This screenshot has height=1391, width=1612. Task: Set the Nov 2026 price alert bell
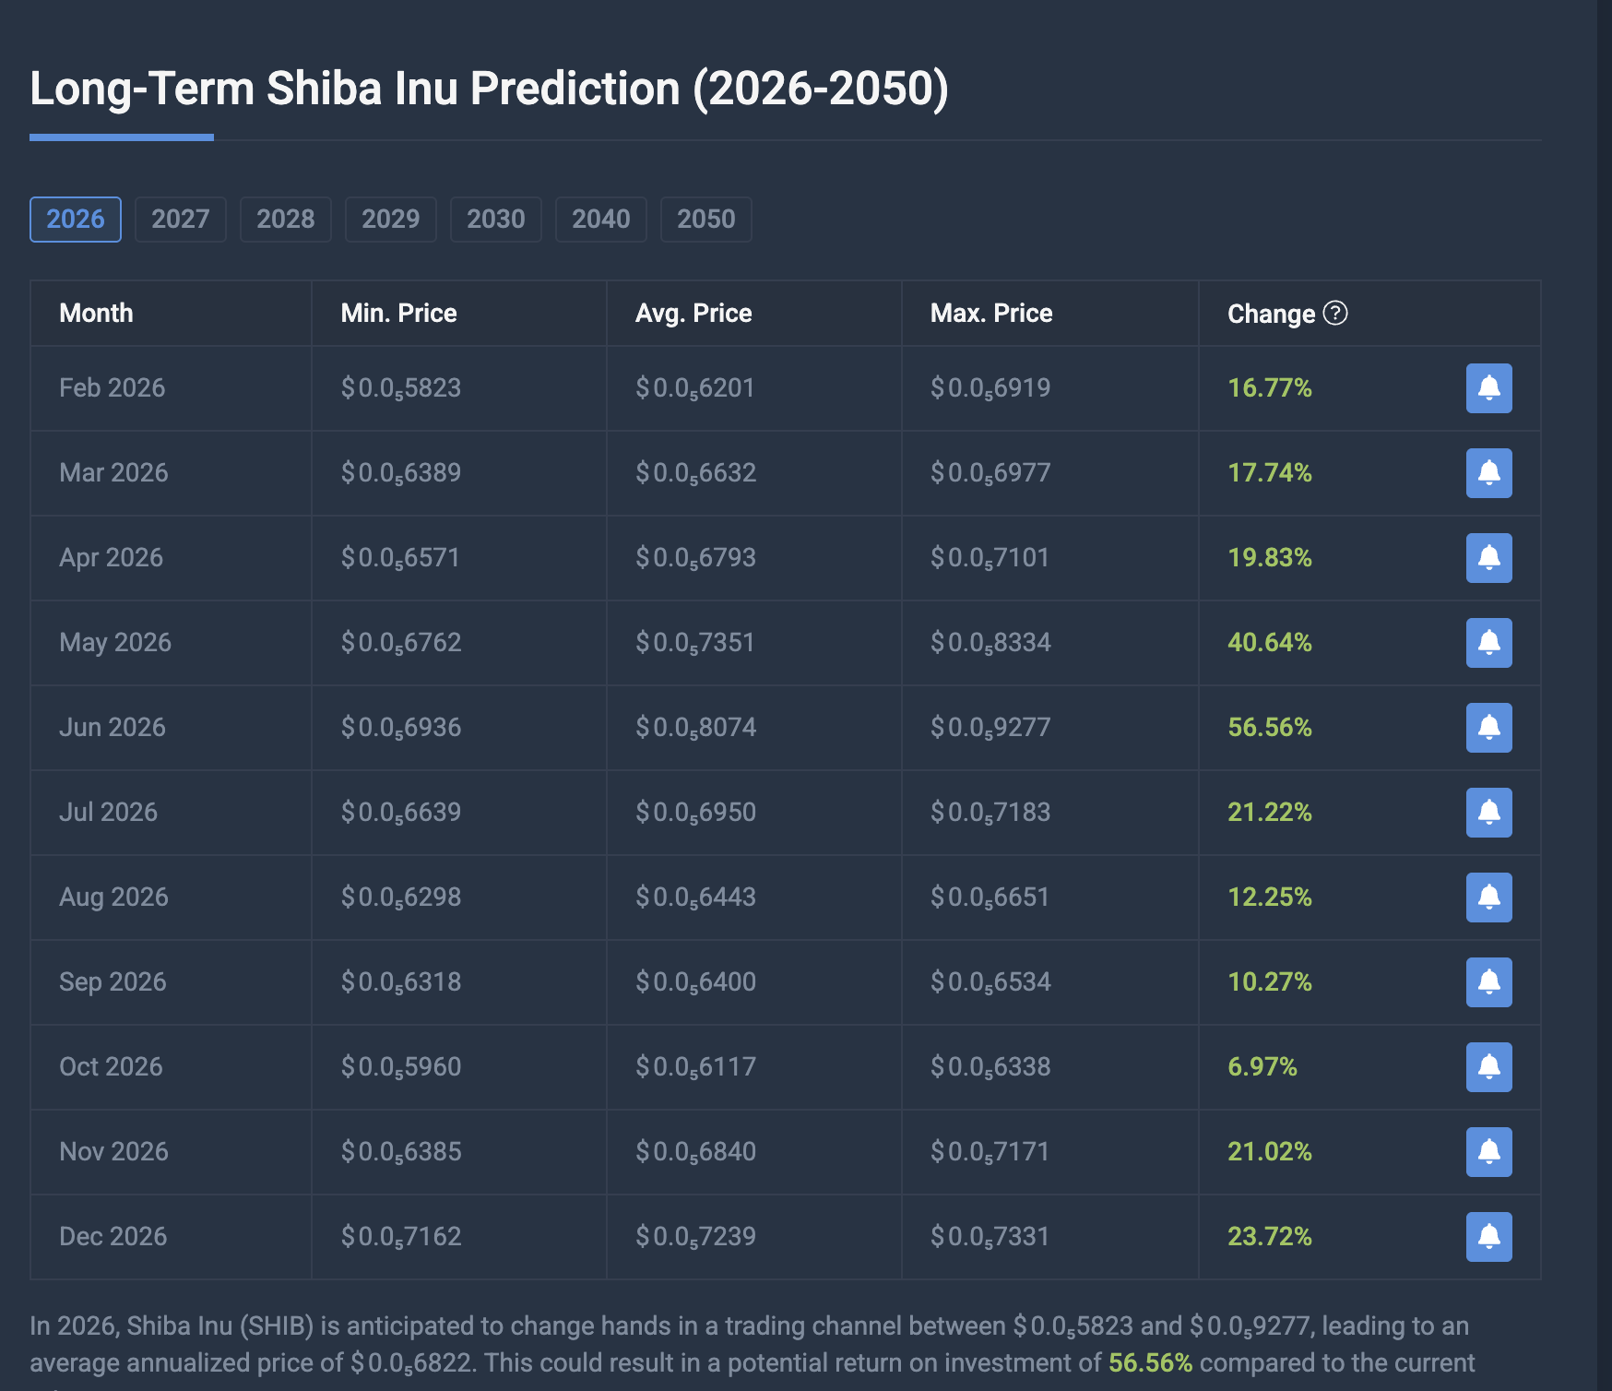tap(1488, 1152)
